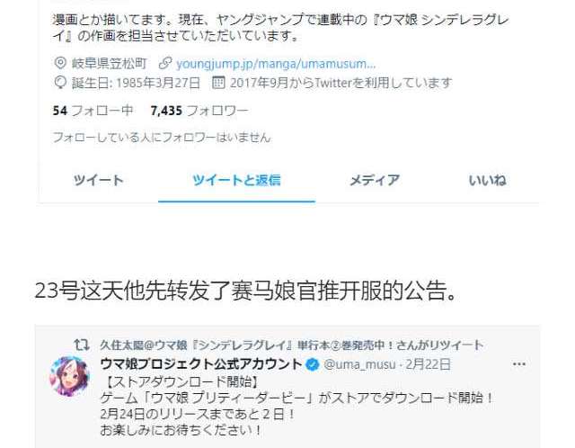Click the 久住太陽 retweeted-by label

(291, 345)
